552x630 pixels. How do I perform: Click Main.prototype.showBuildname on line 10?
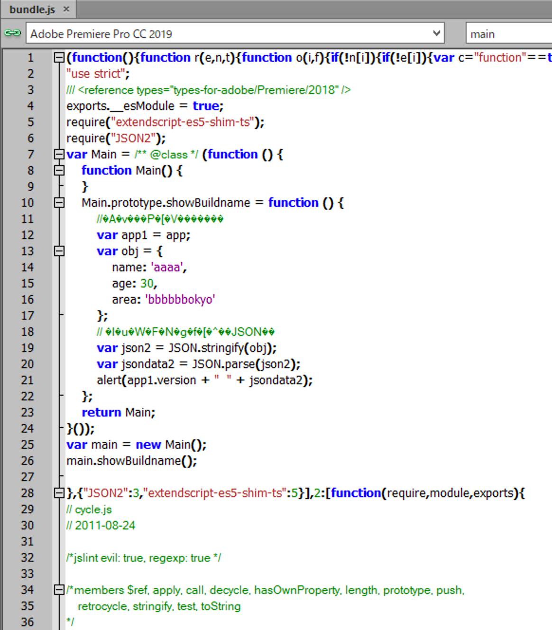pos(166,203)
